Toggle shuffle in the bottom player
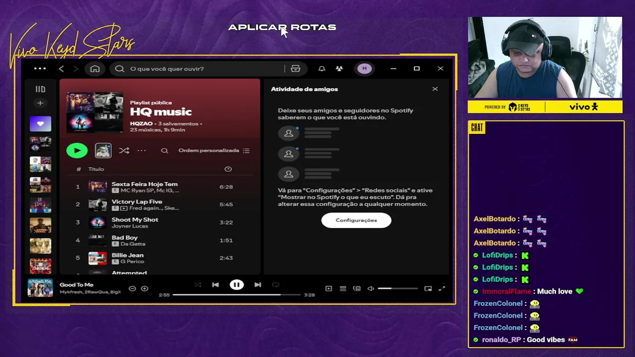The width and height of the screenshot is (635, 357). [x=198, y=285]
